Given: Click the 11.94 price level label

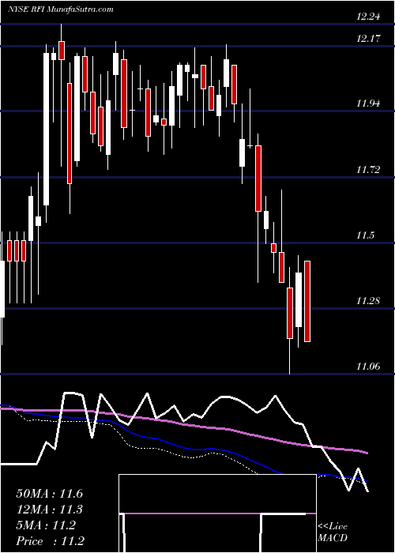Looking at the screenshot, I should tap(368, 103).
